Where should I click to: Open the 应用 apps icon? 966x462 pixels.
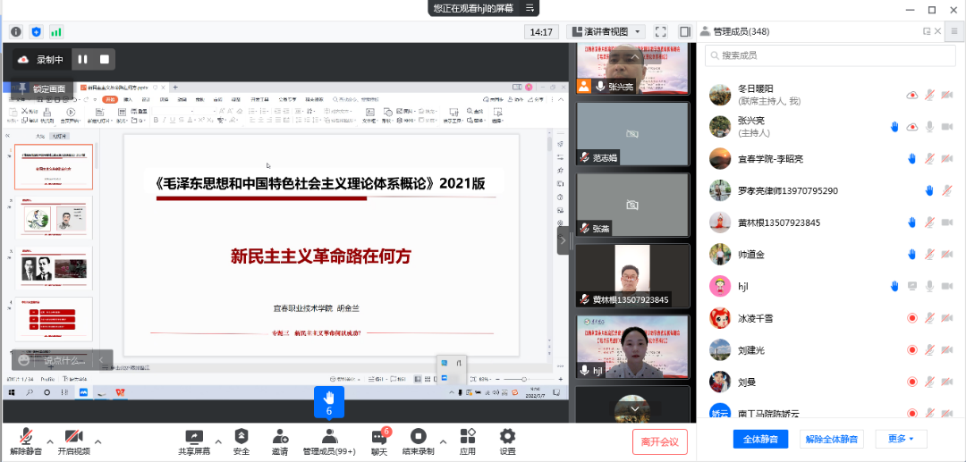pos(467,437)
